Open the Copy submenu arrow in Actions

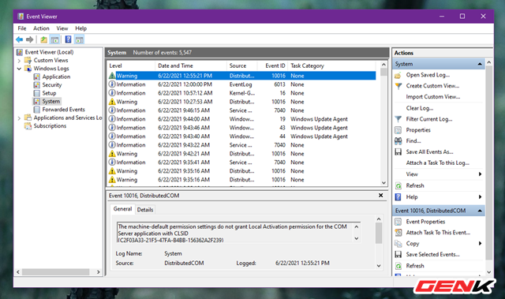click(480, 244)
